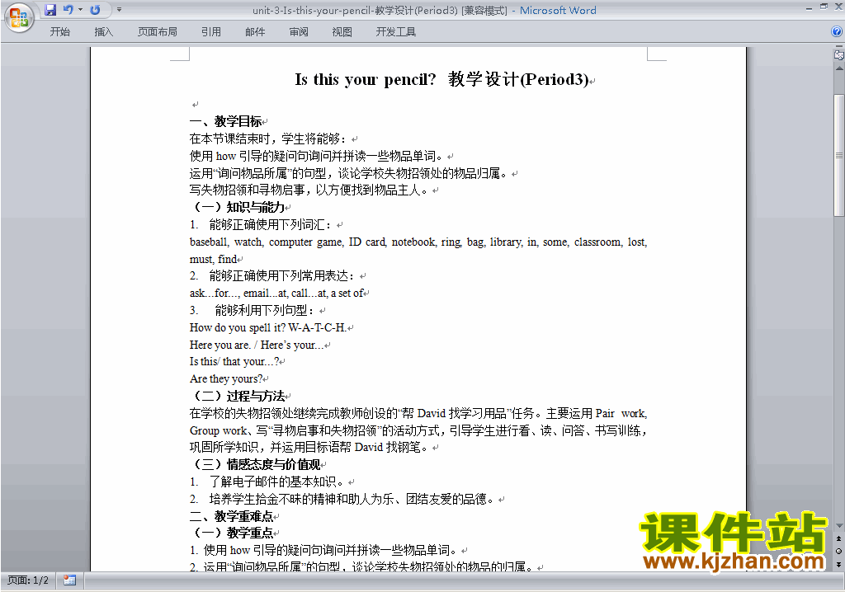Click the vertical scrollbar down arrow
This screenshot has height=592, width=845.
click(x=838, y=526)
